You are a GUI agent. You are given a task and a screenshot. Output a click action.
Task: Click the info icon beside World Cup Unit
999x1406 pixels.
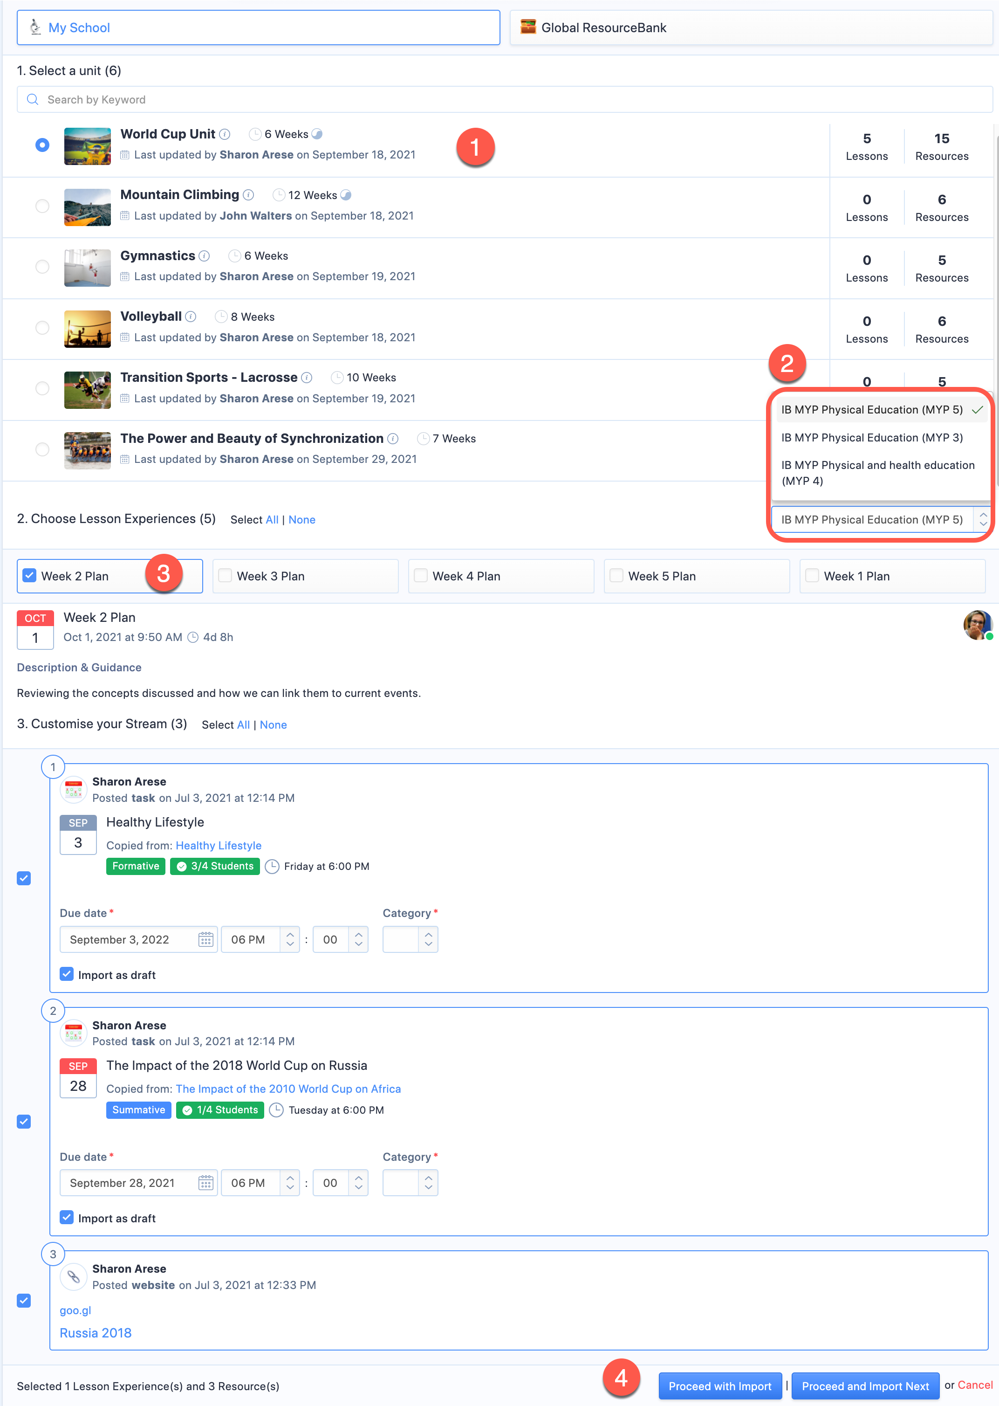[x=225, y=134]
